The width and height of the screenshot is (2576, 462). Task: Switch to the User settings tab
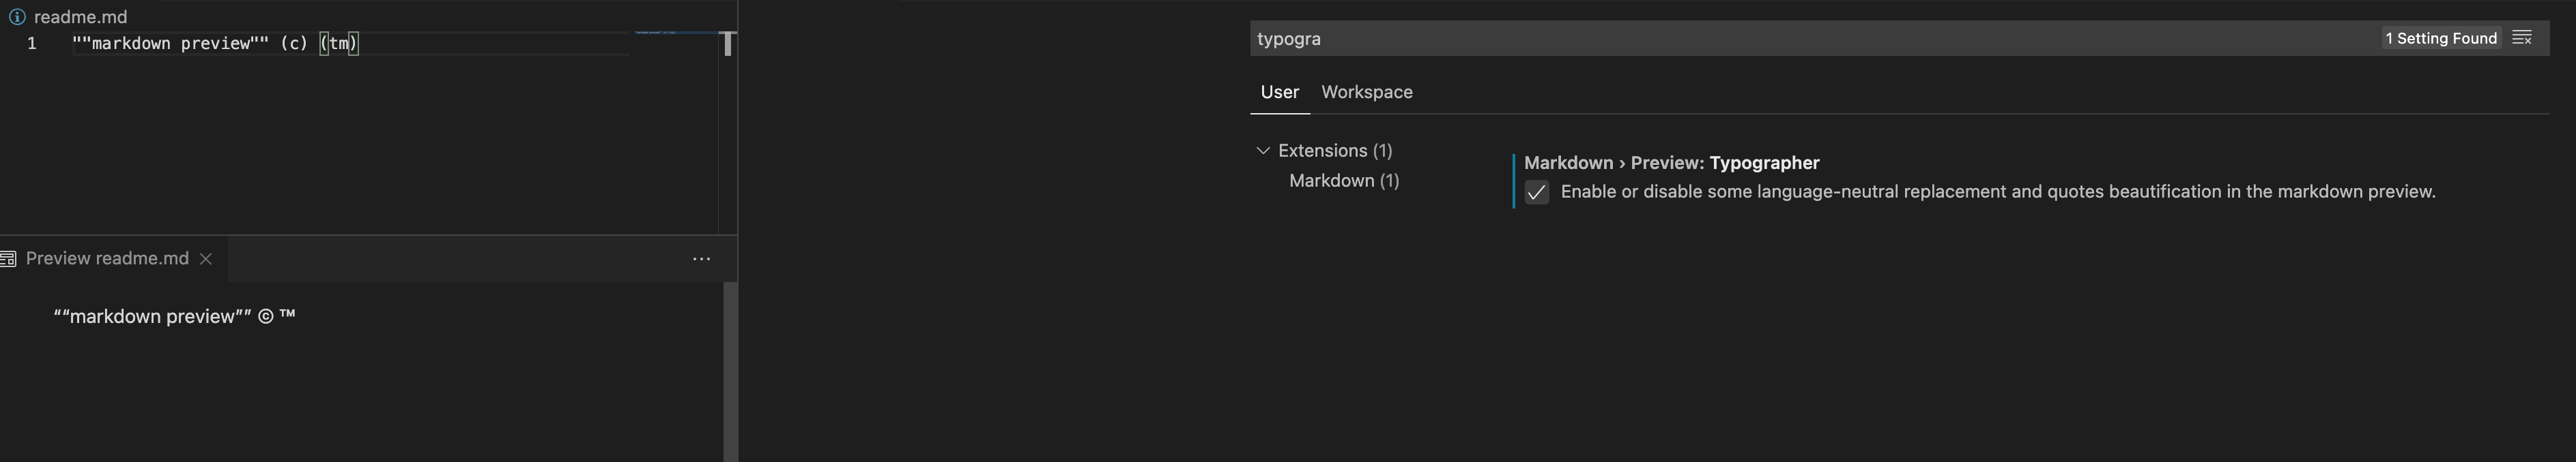[1280, 92]
